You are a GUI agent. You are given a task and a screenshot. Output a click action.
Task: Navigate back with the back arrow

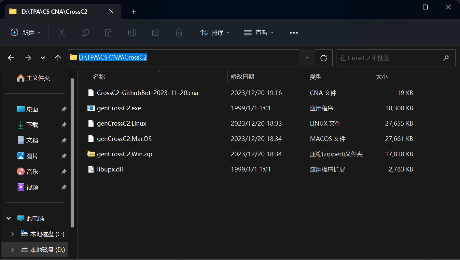coord(11,58)
